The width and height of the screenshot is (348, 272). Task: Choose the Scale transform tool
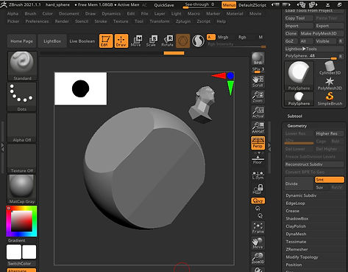pos(152,41)
